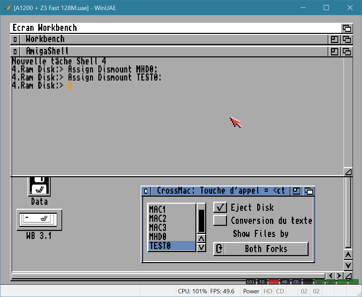
Task: Click the Power indicator in WinUAE status bar
Action: coord(251,291)
